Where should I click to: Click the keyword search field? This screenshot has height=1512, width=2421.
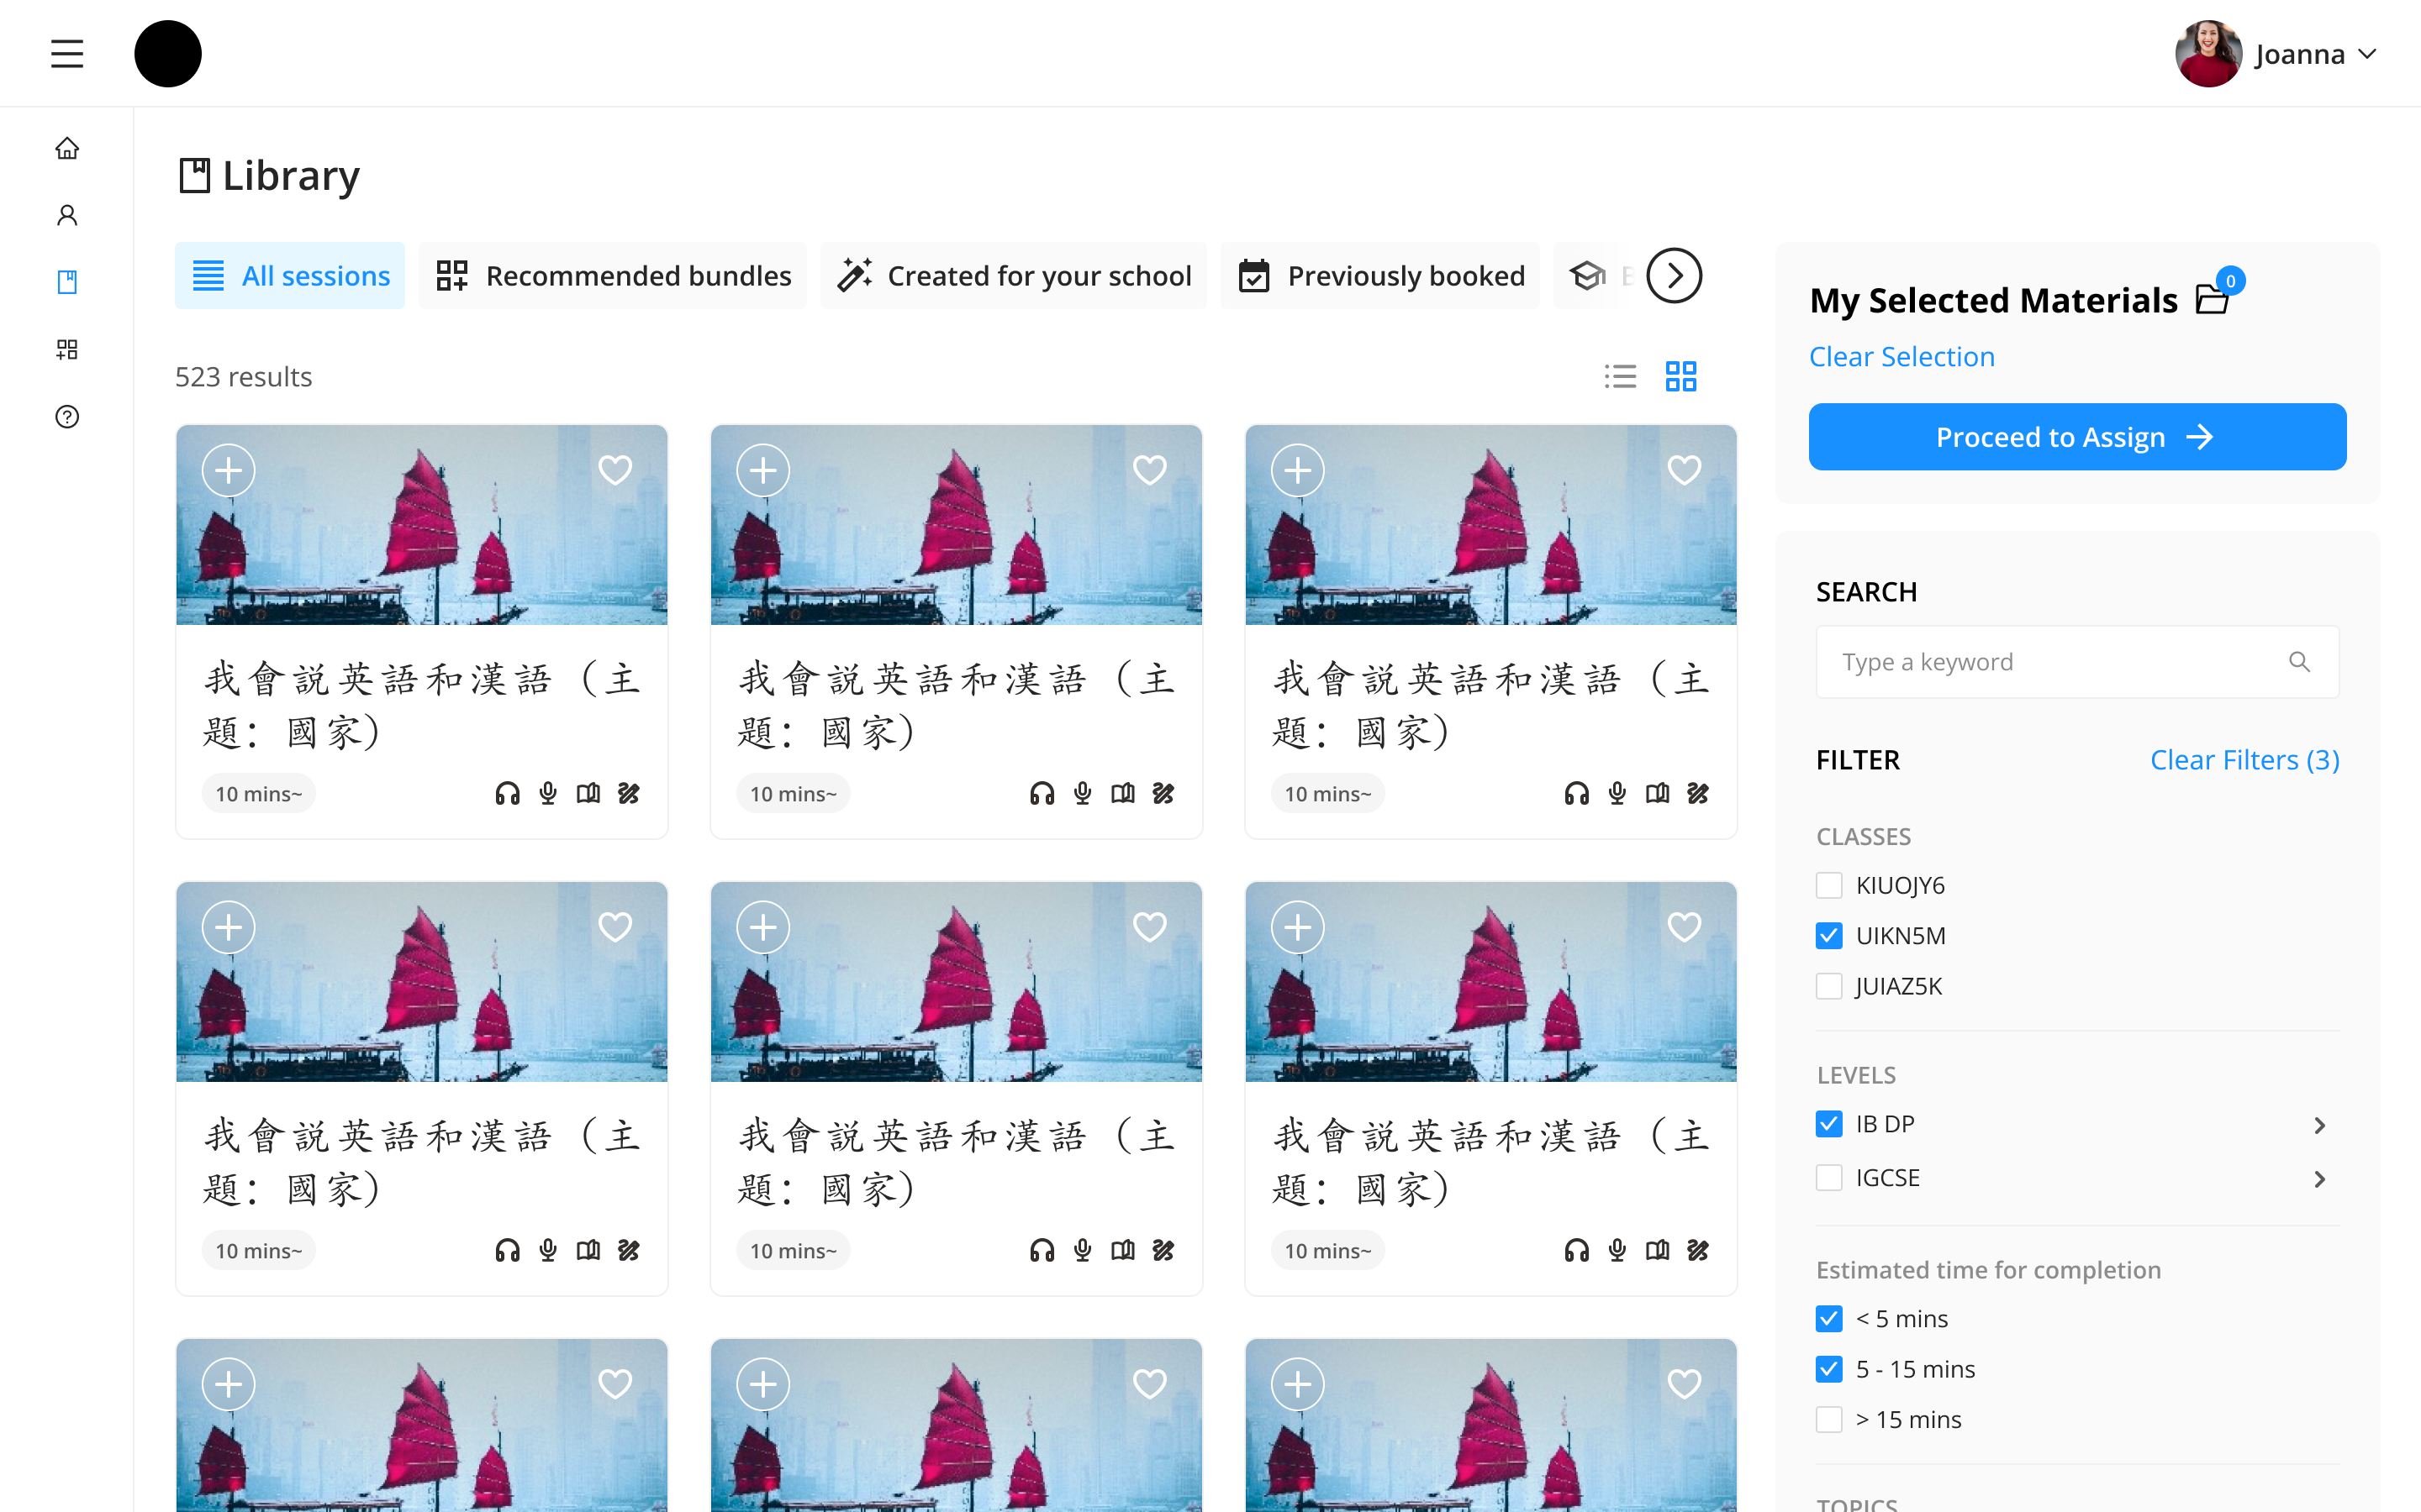tap(2077, 662)
